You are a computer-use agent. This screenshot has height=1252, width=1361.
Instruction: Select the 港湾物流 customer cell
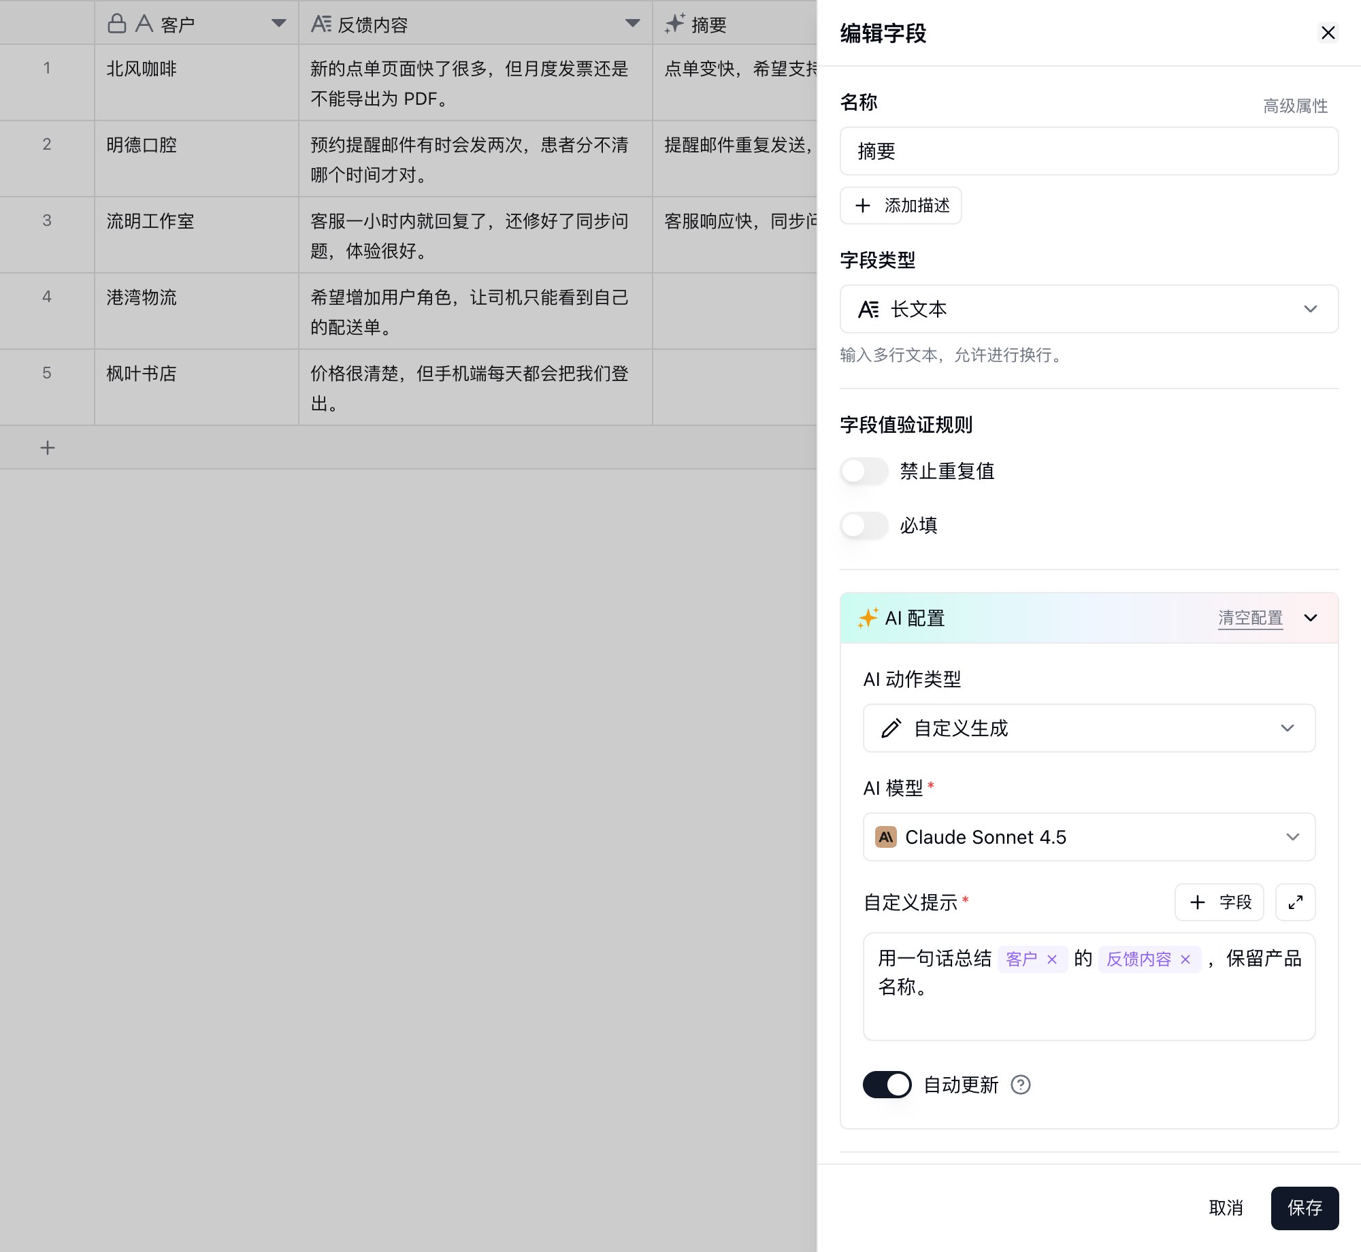coord(197,312)
